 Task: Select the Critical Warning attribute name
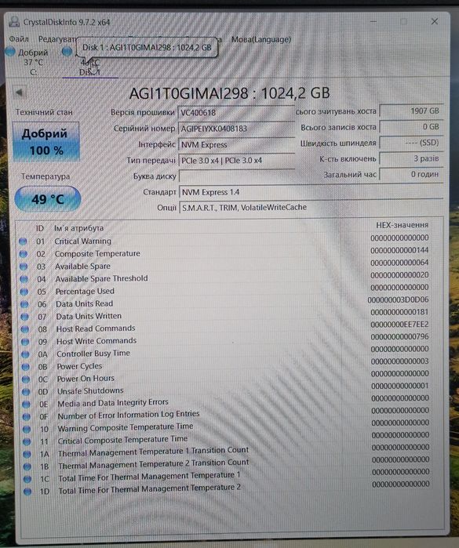[x=83, y=241]
